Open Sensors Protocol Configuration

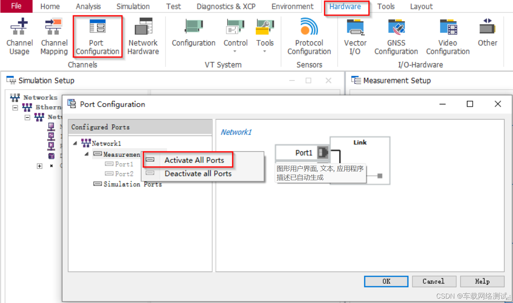click(309, 37)
